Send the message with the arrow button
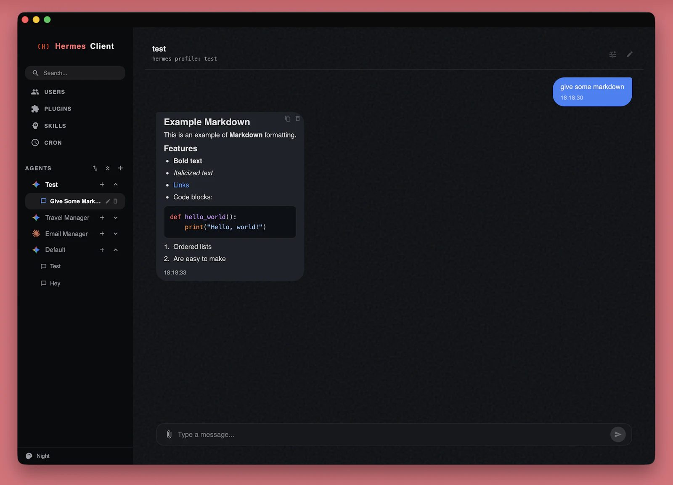The width and height of the screenshot is (673, 485). click(x=618, y=435)
